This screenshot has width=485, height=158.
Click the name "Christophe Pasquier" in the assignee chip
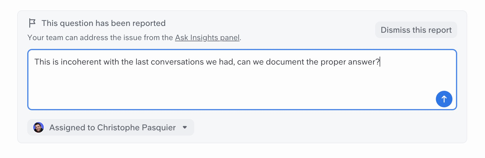click(x=136, y=127)
